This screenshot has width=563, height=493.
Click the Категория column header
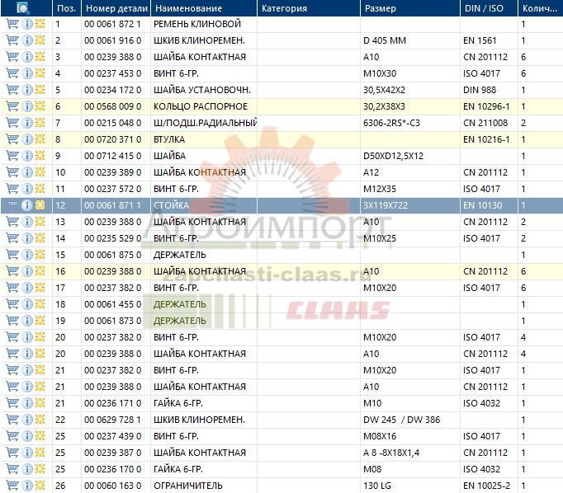coord(309,8)
